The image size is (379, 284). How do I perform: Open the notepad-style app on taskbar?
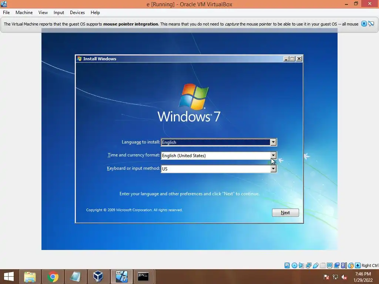76,277
